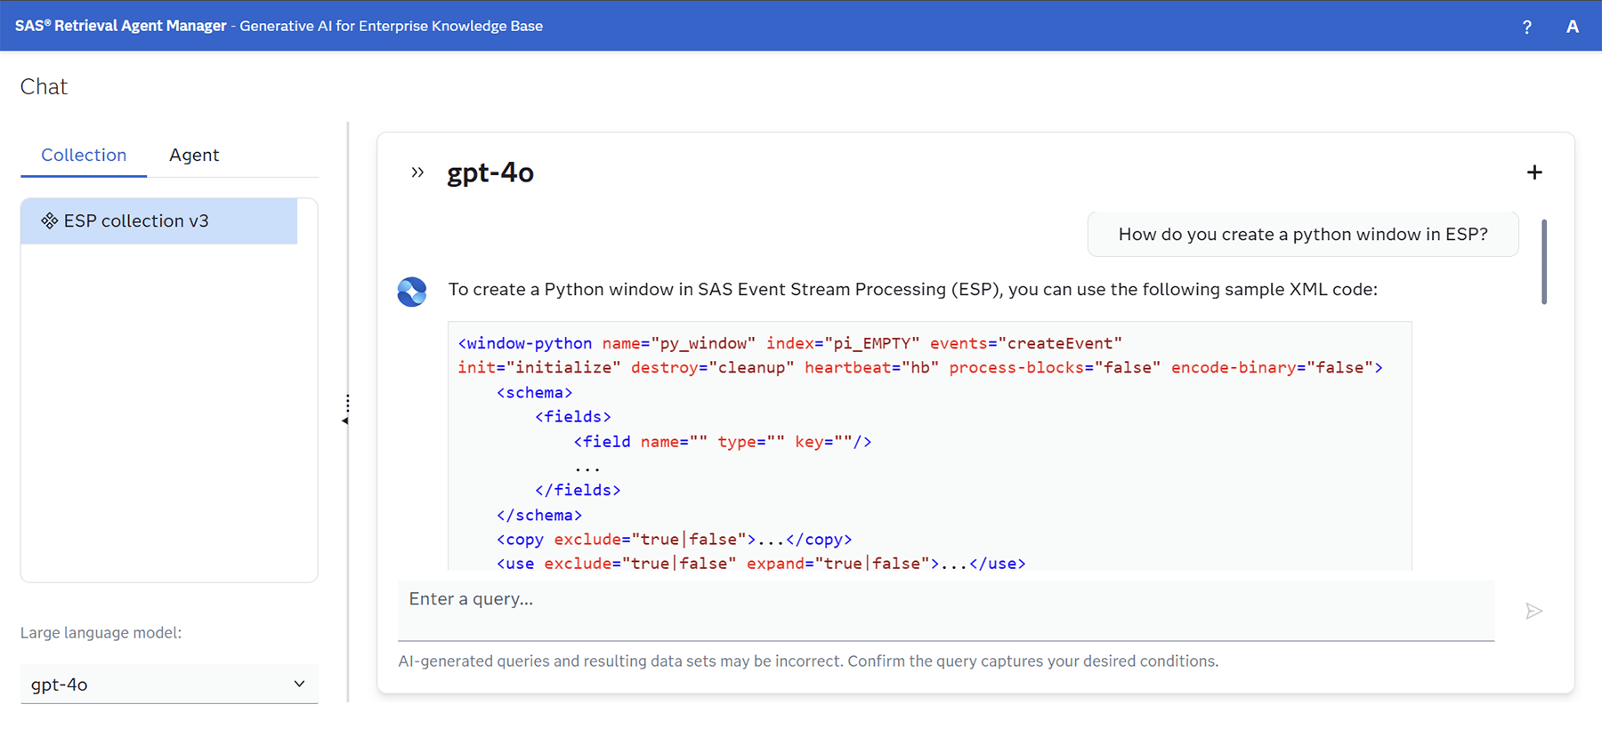Click the SAS Retrieval Agent Manager title
The width and height of the screenshot is (1602, 729).
121,26
